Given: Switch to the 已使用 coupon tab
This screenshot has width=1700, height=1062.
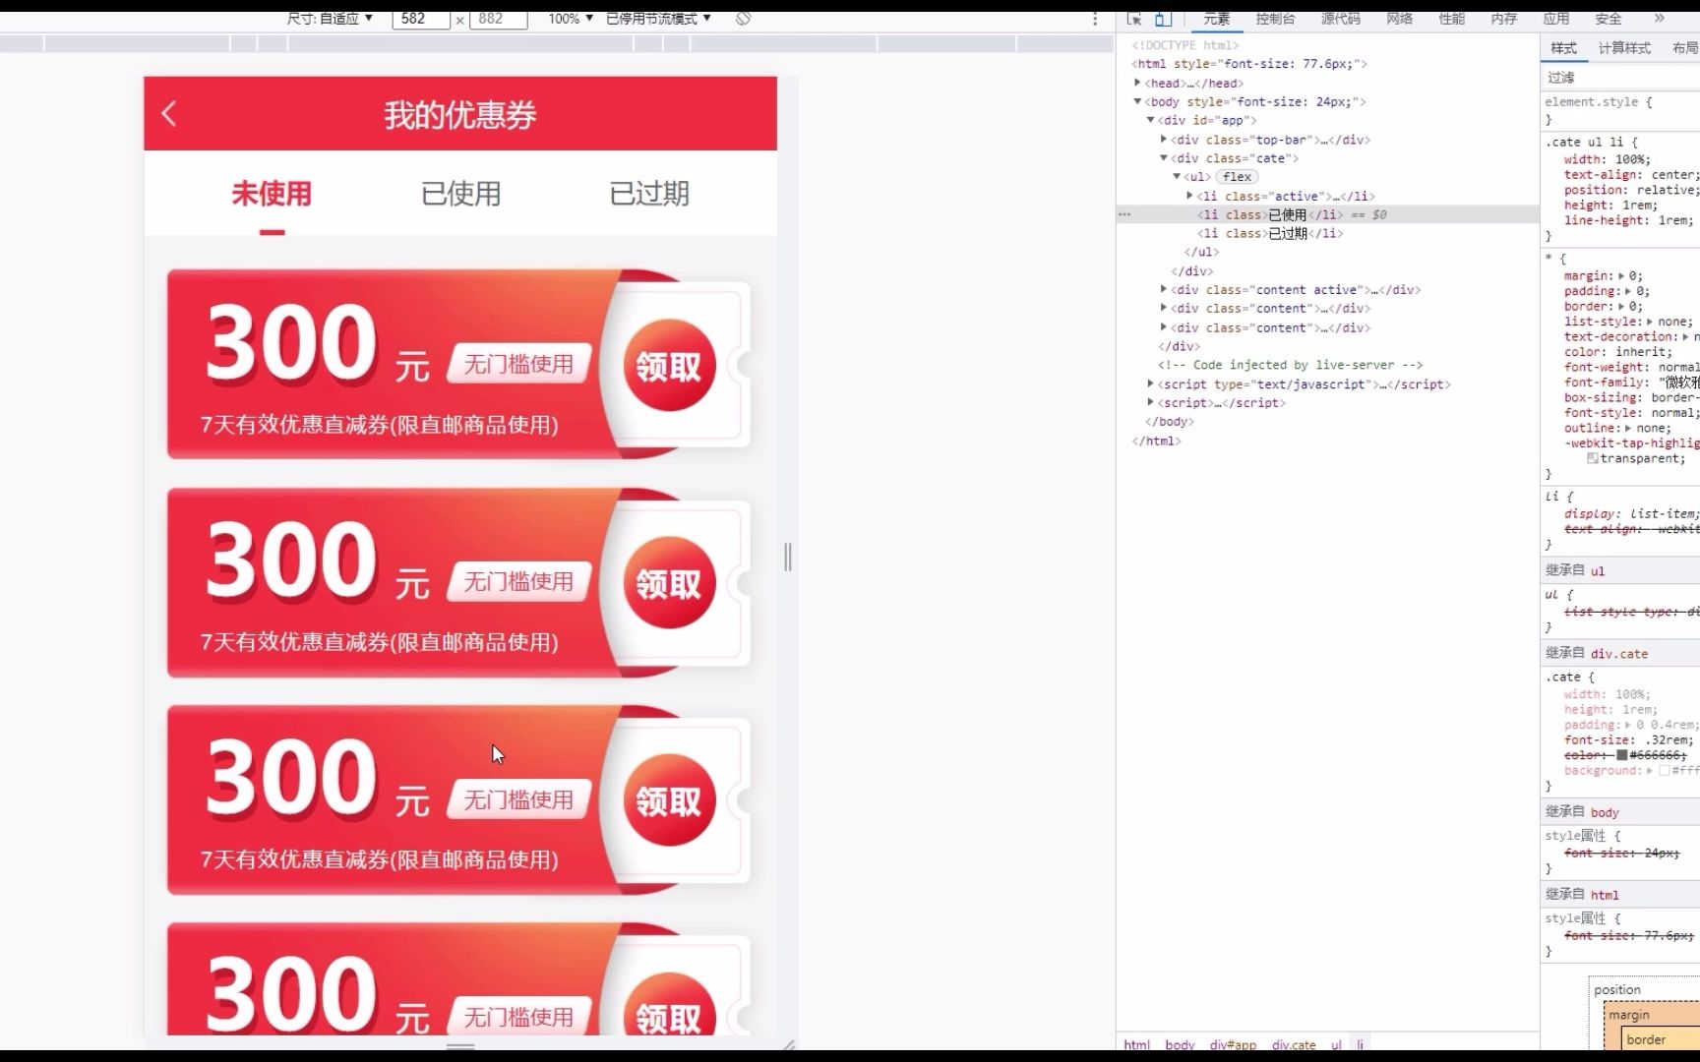Looking at the screenshot, I should tap(460, 194).
